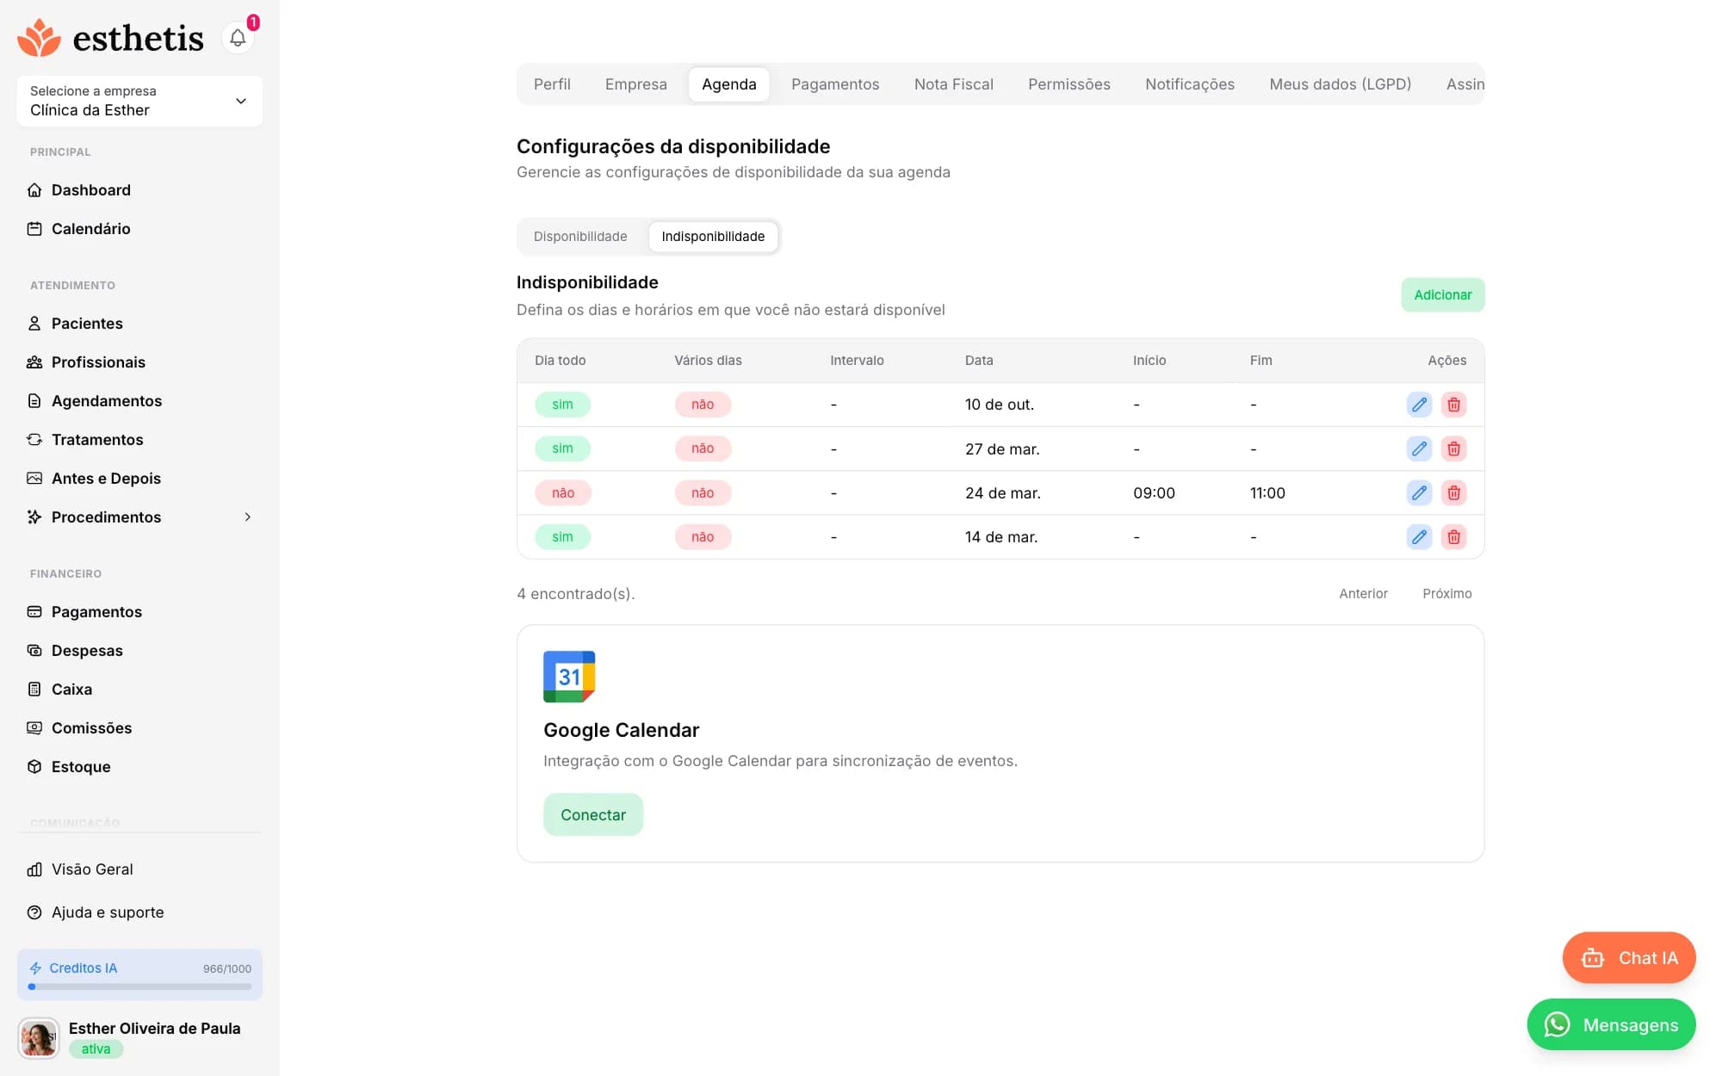Screen dimensions: 1722x1076
Task: Click the 09:00 start time cell
Action: (1154, 493)
